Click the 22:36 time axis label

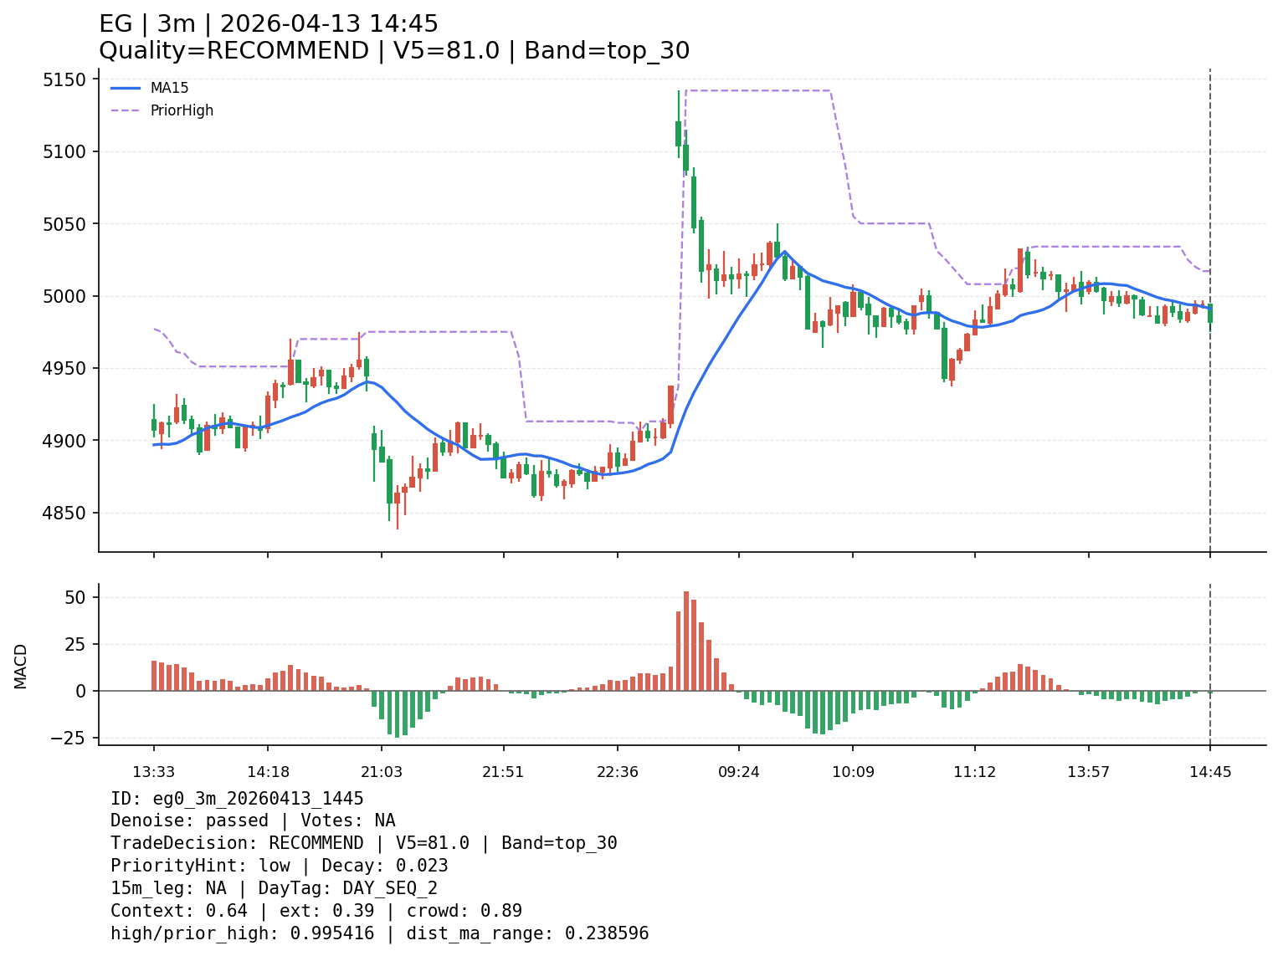[x=618, y=772]
